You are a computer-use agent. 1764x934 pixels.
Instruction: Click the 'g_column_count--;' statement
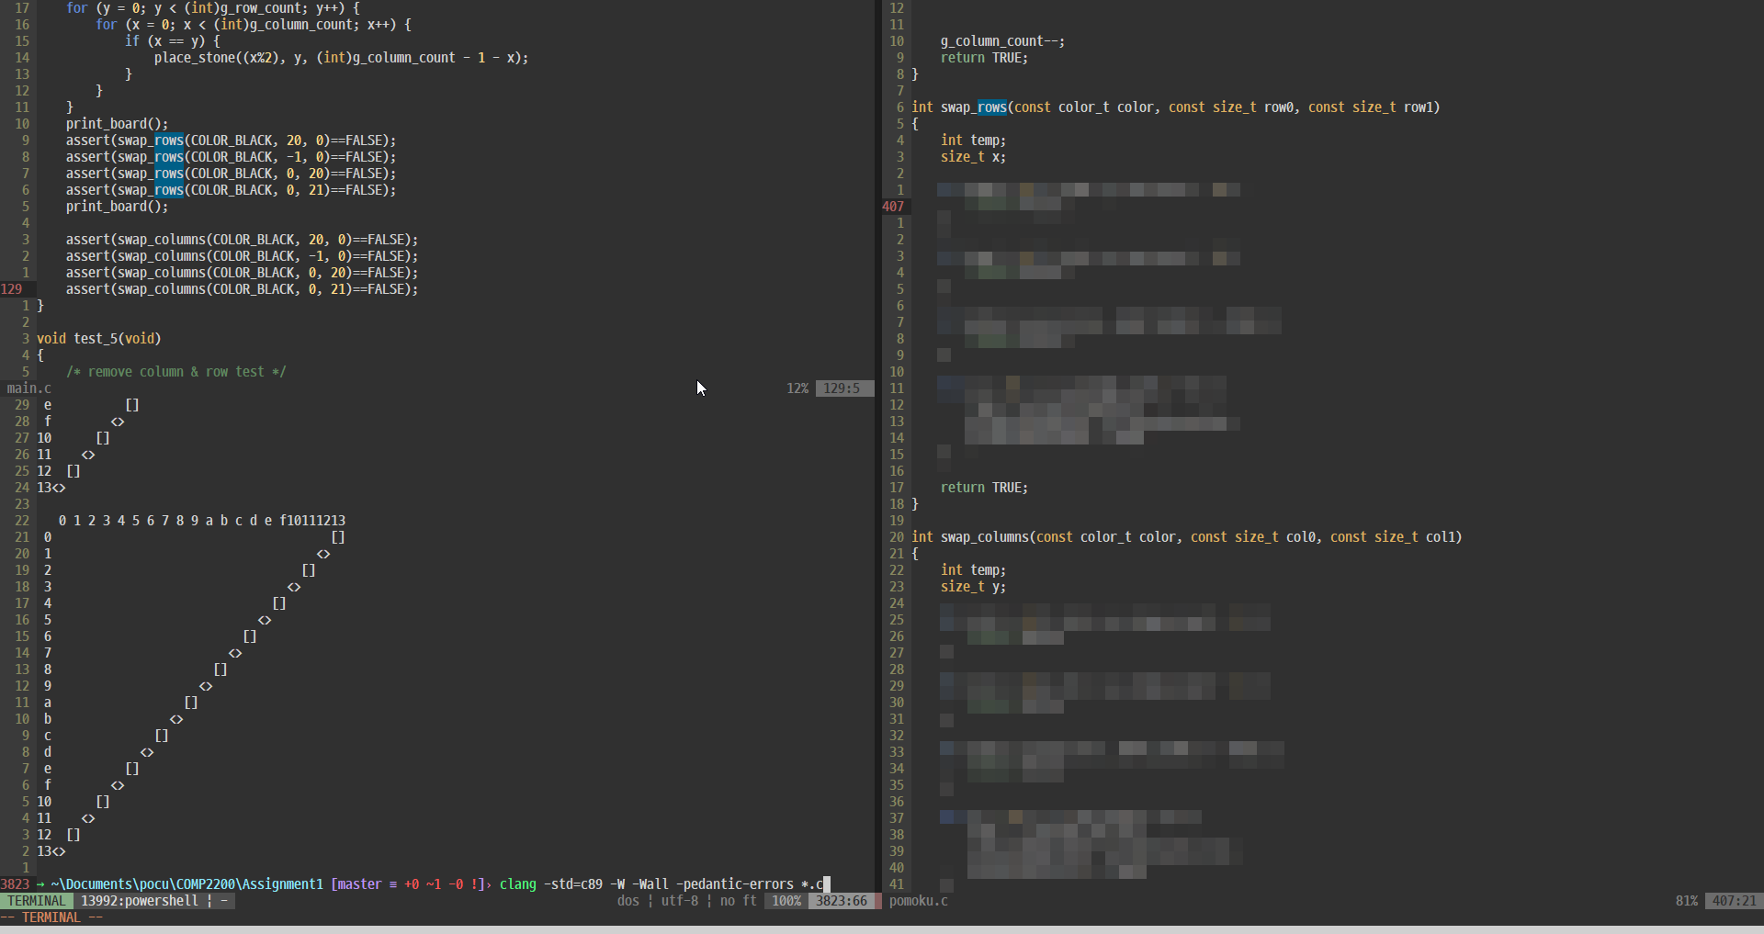(1003, 41)
